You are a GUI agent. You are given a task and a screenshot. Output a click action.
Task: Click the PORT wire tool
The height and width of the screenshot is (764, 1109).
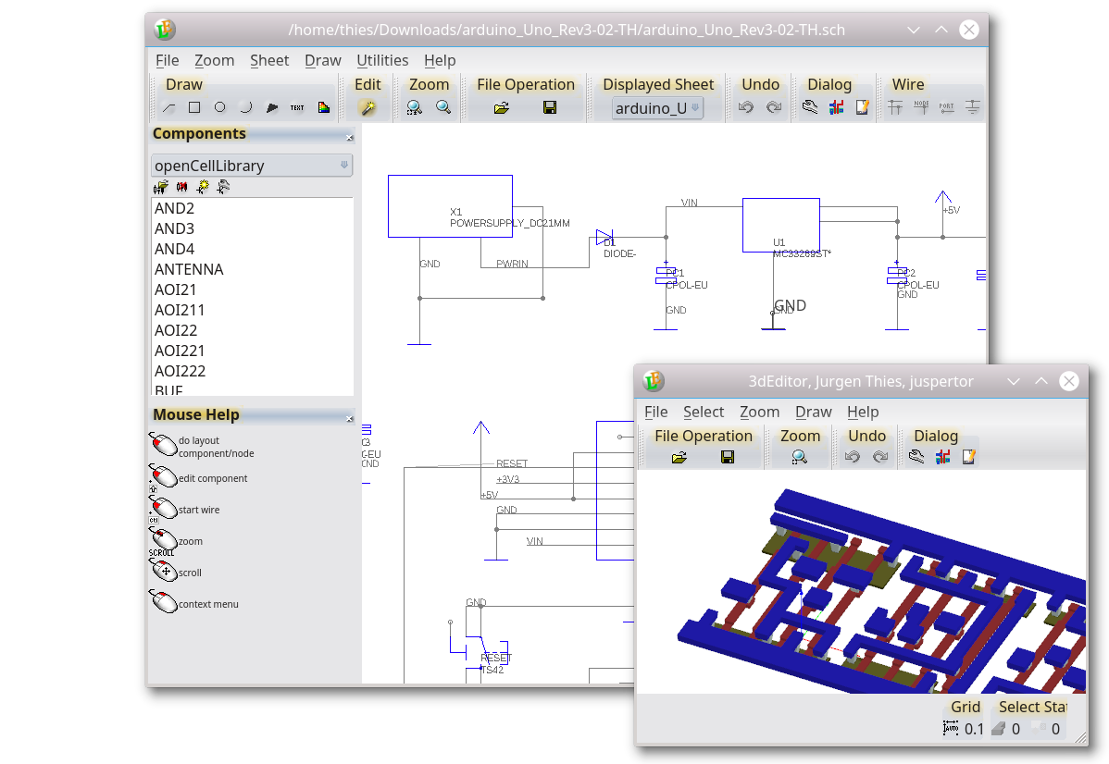tap(946, 107)
